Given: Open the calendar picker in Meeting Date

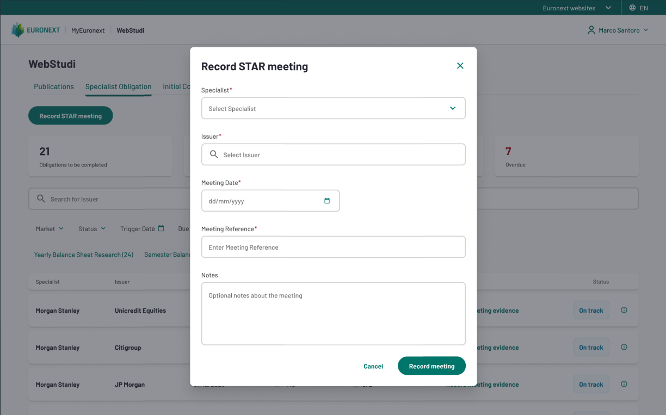Looking at the screenshot, I should [327, 201].
